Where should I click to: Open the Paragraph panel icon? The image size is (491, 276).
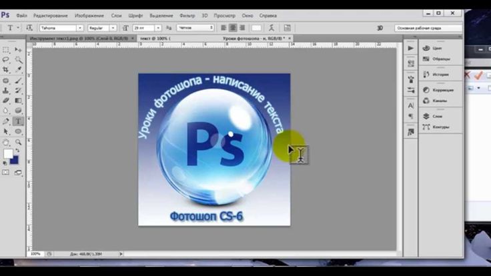(x=410, y=116)
